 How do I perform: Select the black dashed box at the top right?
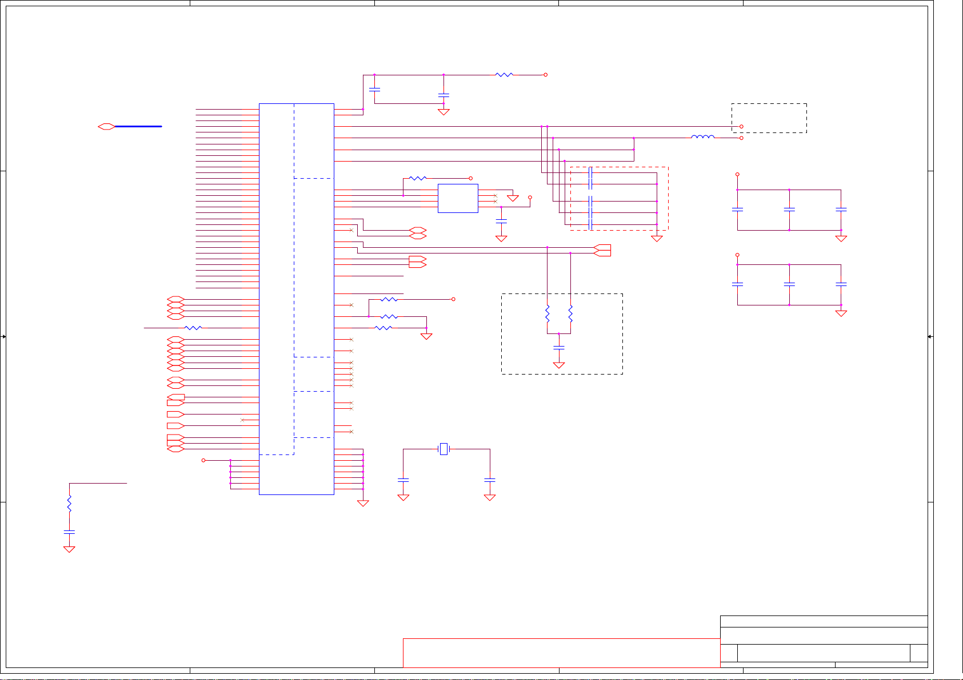[x=769, y=118]
